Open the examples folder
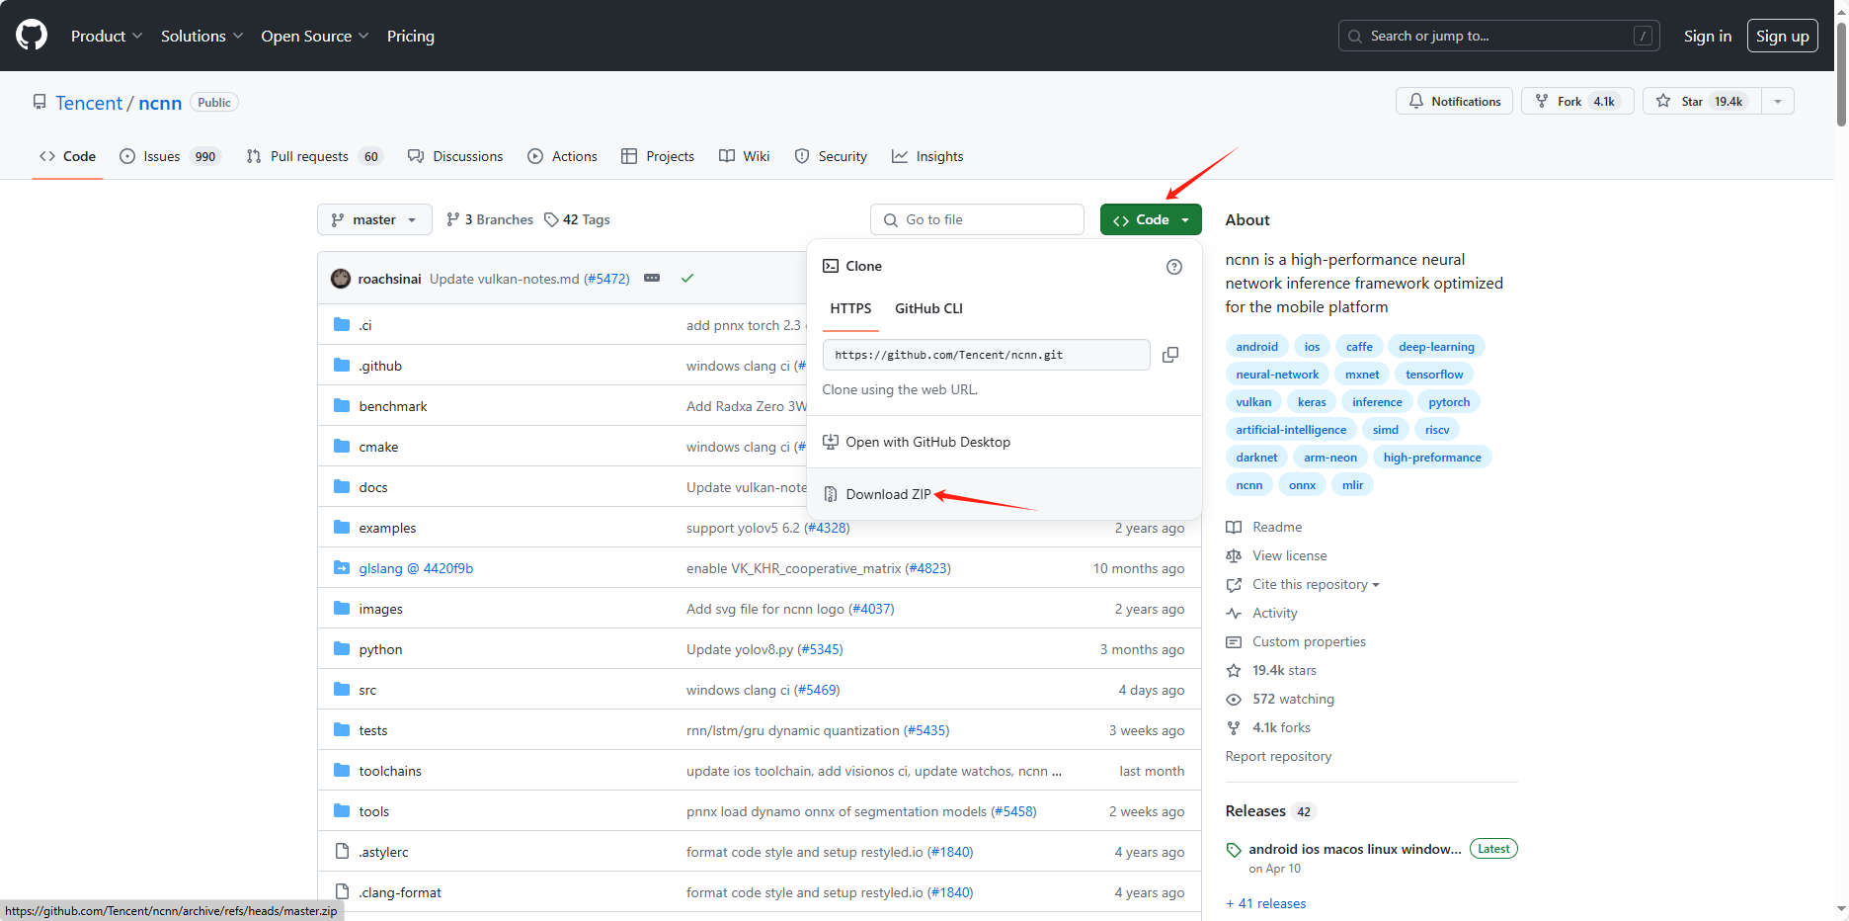The width and height of the screenshot is (1849, 921). tap(387, 528)
